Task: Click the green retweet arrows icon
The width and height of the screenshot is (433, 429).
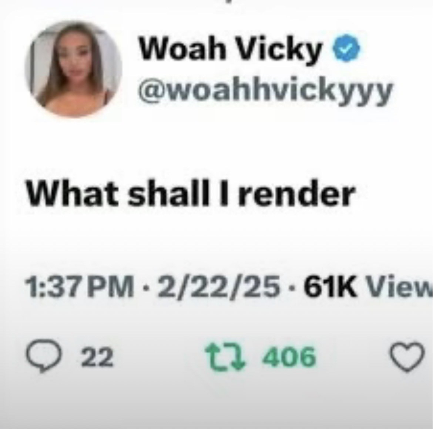Action: pyautogui.click(x=225, y=357)
